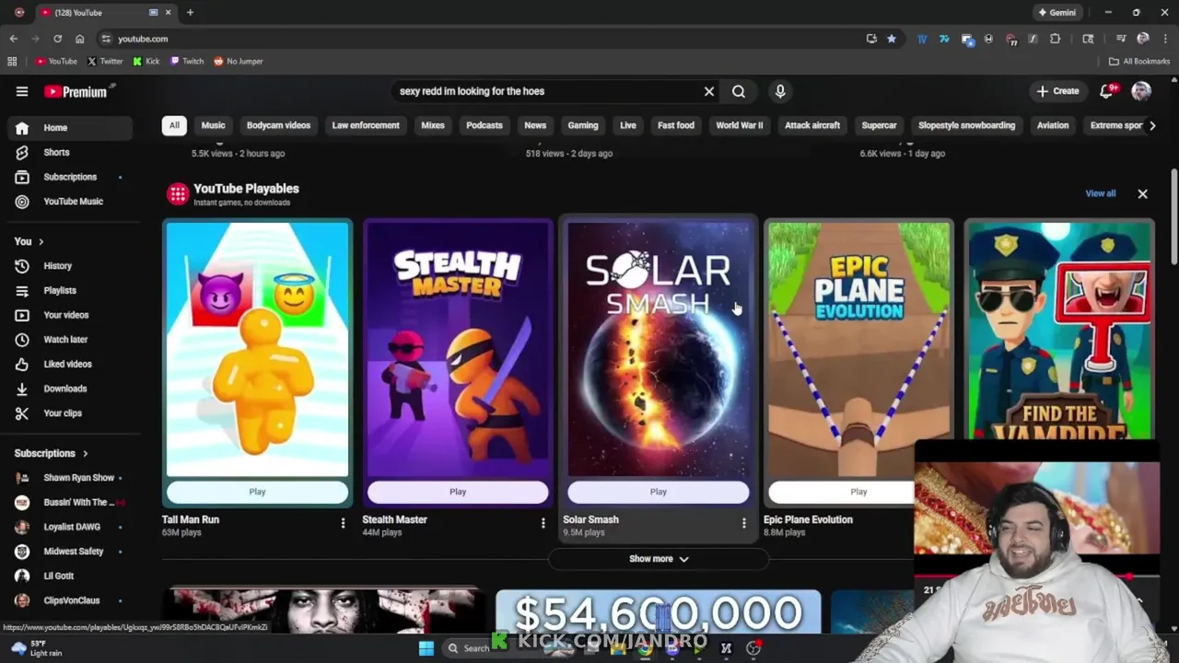This screenshot has width=1179, height=663.
Task: Play Stealth Master game
Action: [458, 492]
